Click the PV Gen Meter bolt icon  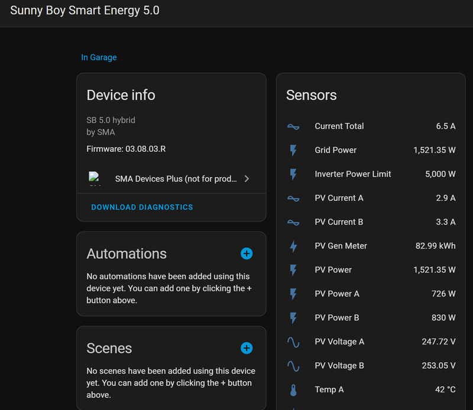click(x=293, y=246)
